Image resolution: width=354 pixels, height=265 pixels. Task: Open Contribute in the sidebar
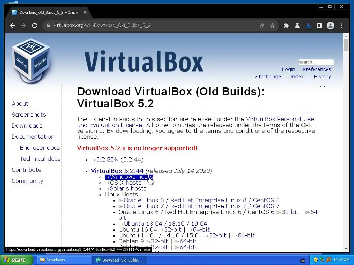coord(26,170)
